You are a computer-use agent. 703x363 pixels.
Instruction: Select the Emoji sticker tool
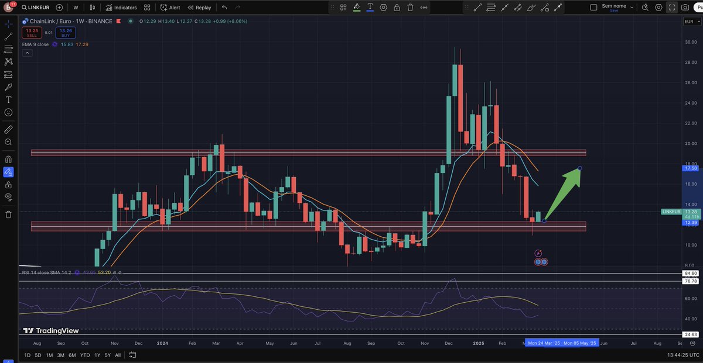coord(8,113)
